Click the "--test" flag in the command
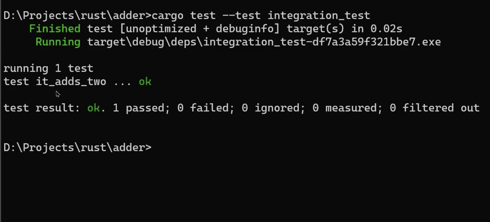 coord(241,16)
